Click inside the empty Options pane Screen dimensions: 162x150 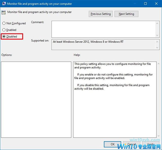(36, 100)
